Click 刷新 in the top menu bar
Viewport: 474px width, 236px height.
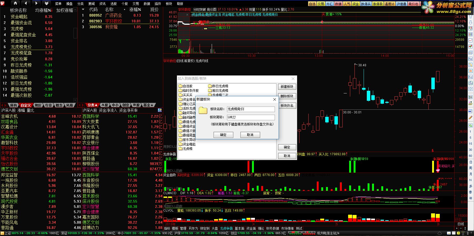180,4
